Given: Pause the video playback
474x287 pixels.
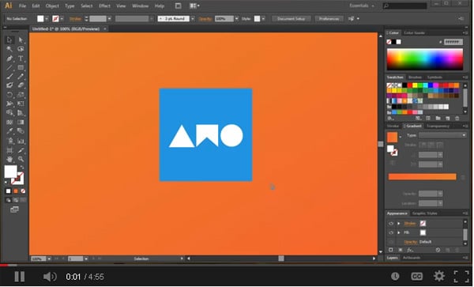Looking at the screenshot, I should click(x=20, y=277).
